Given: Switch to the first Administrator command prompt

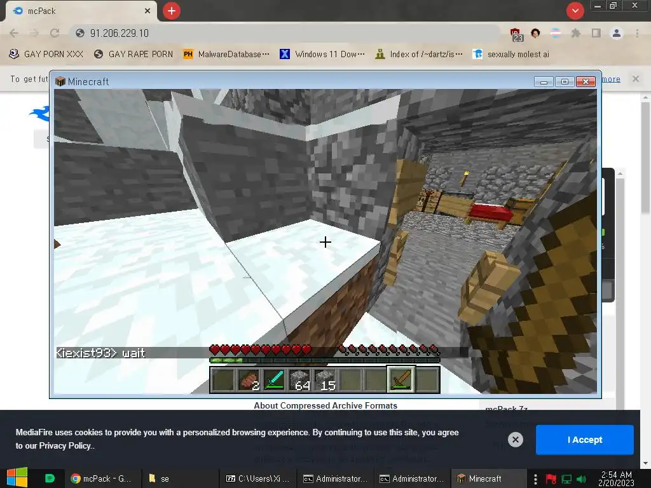Looking at the screenshot, I should [x=336, y=478].
